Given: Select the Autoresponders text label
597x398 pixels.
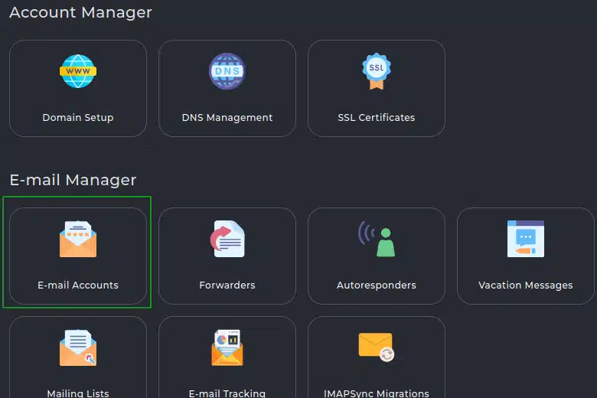Looking at the screenshot, I should (377, 285).
